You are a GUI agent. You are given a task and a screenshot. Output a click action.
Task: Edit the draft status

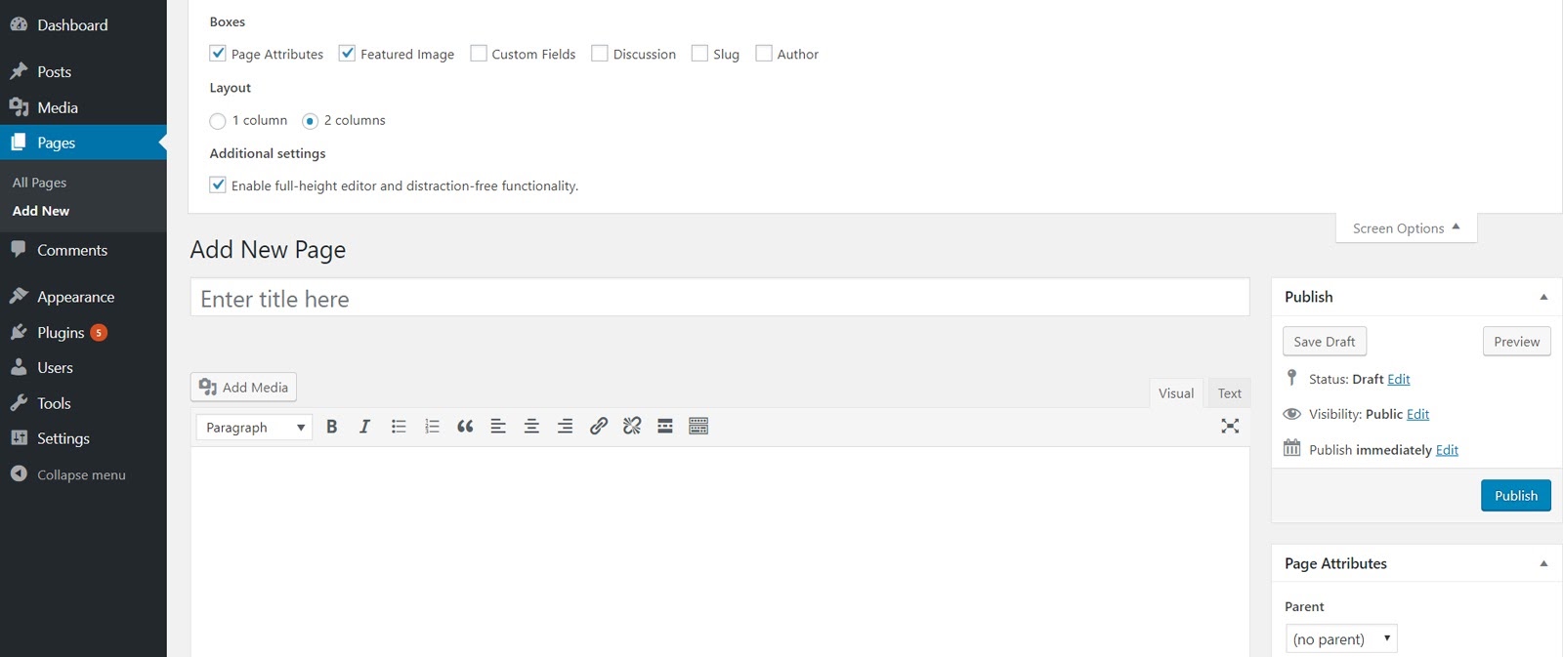(1399, 379)
